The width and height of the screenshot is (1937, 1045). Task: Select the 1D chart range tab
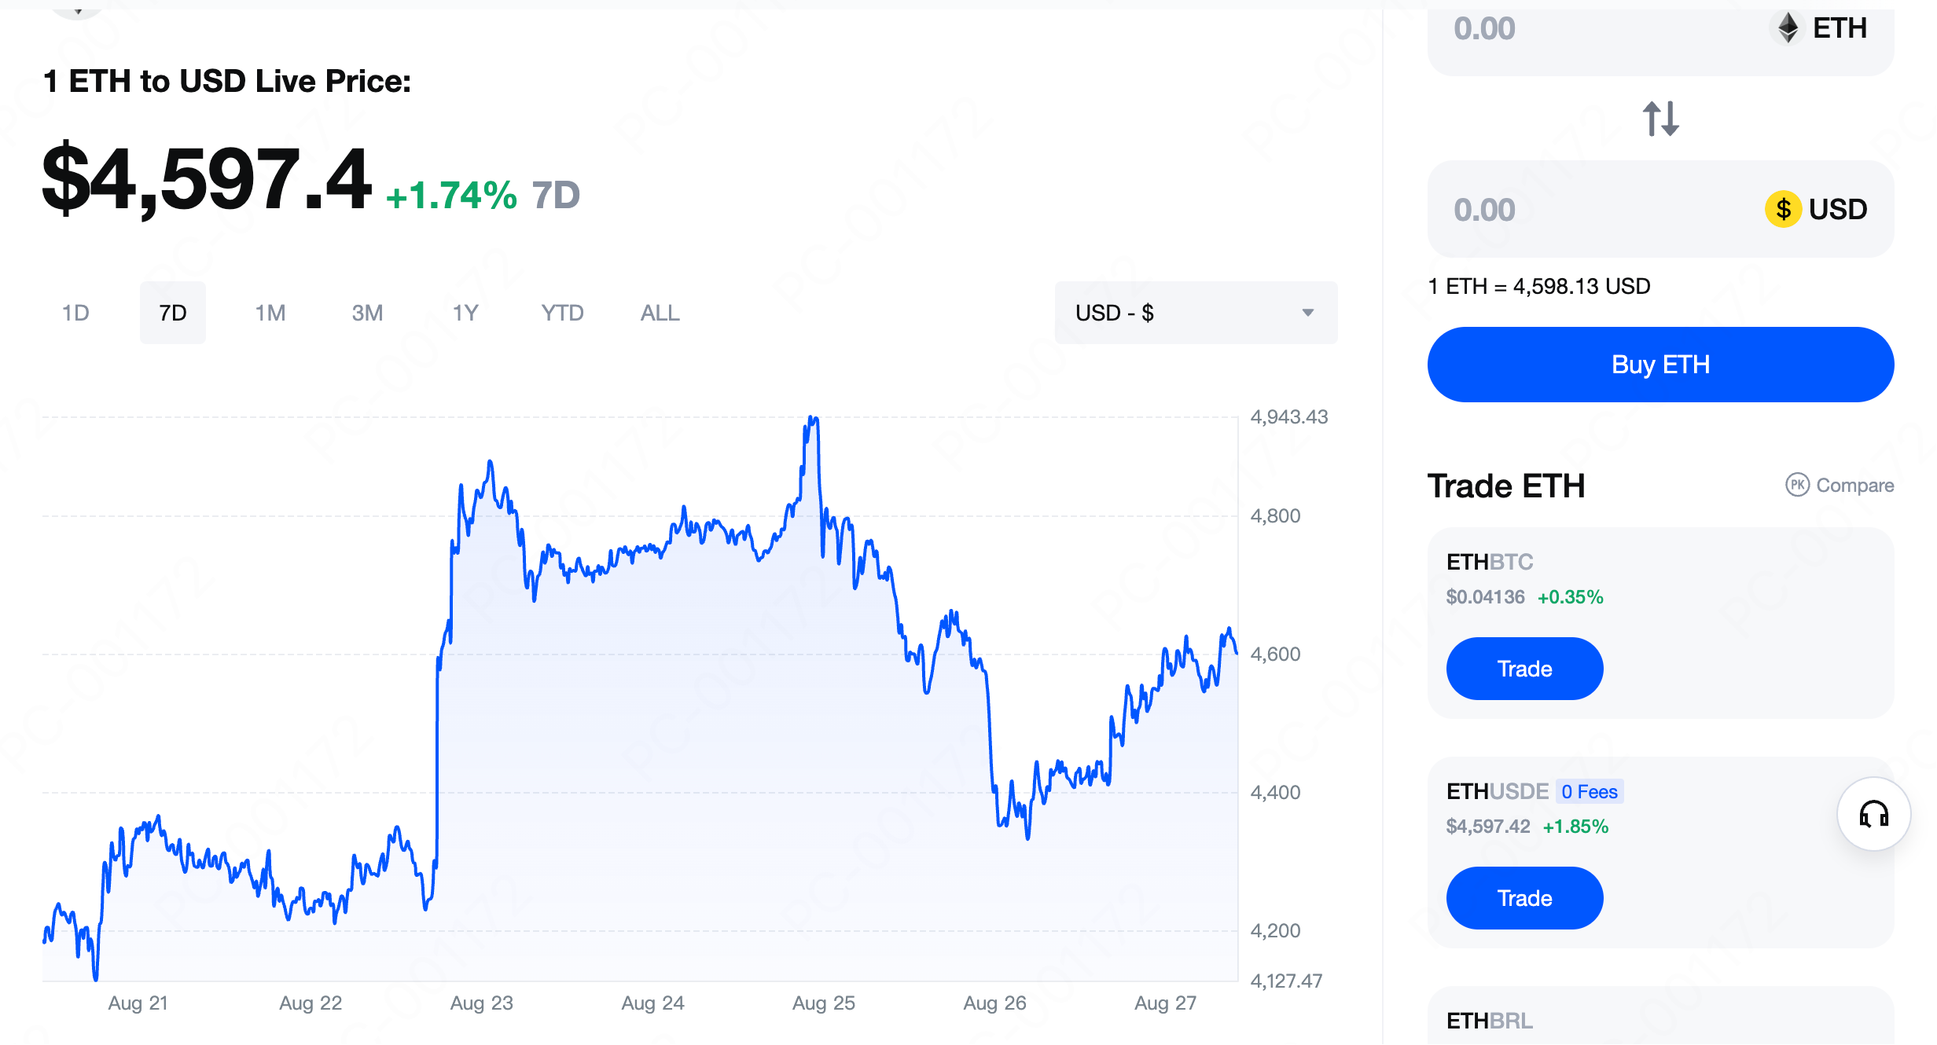[75, 313]
